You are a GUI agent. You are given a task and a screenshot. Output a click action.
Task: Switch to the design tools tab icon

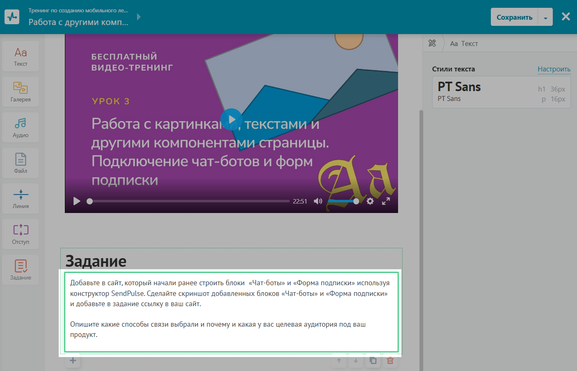432,43
